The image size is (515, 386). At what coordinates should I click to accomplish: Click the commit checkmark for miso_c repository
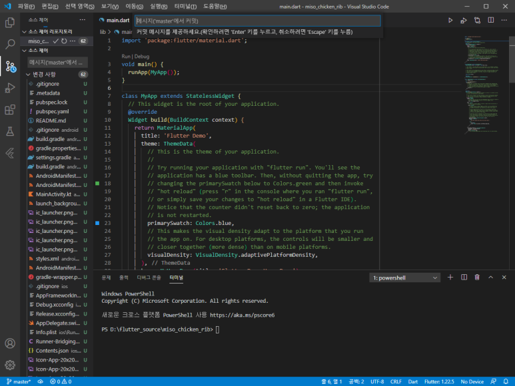(x=55, y=41)
